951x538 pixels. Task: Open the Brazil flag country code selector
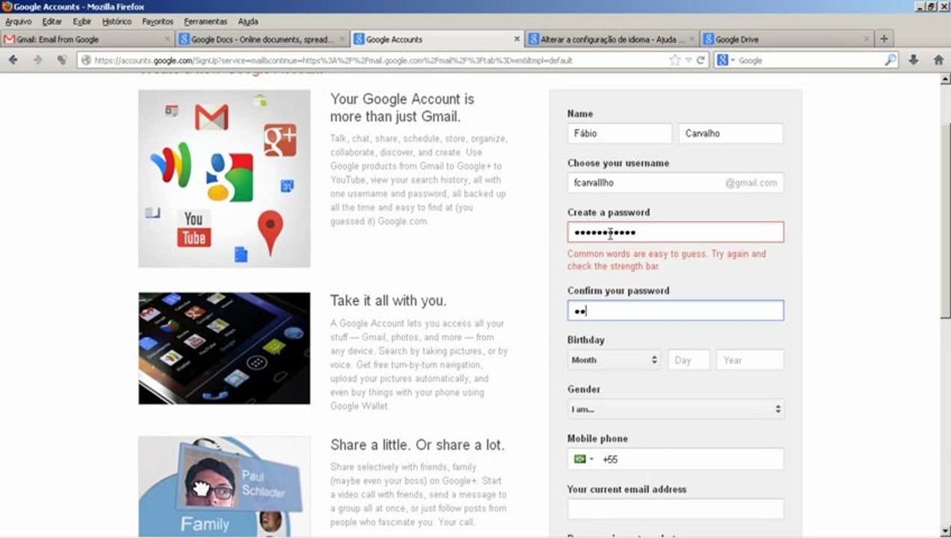[x=583, y=459]
